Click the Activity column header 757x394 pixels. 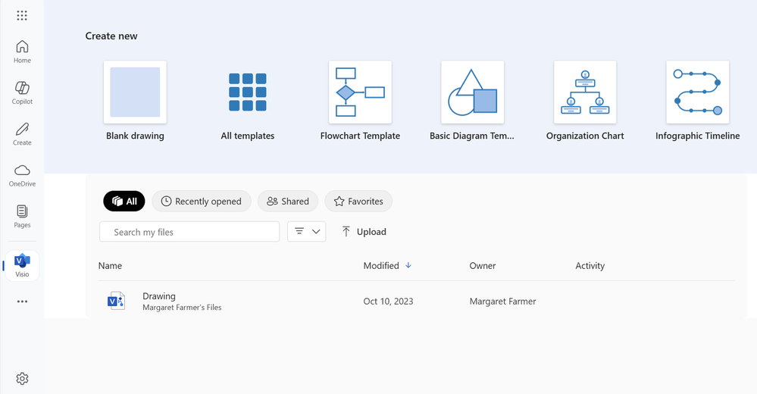point(590,265)
